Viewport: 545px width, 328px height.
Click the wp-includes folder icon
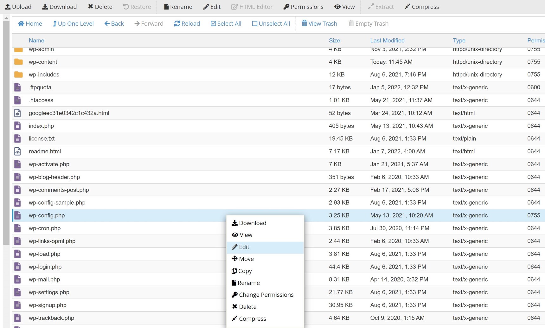(18, 74)
